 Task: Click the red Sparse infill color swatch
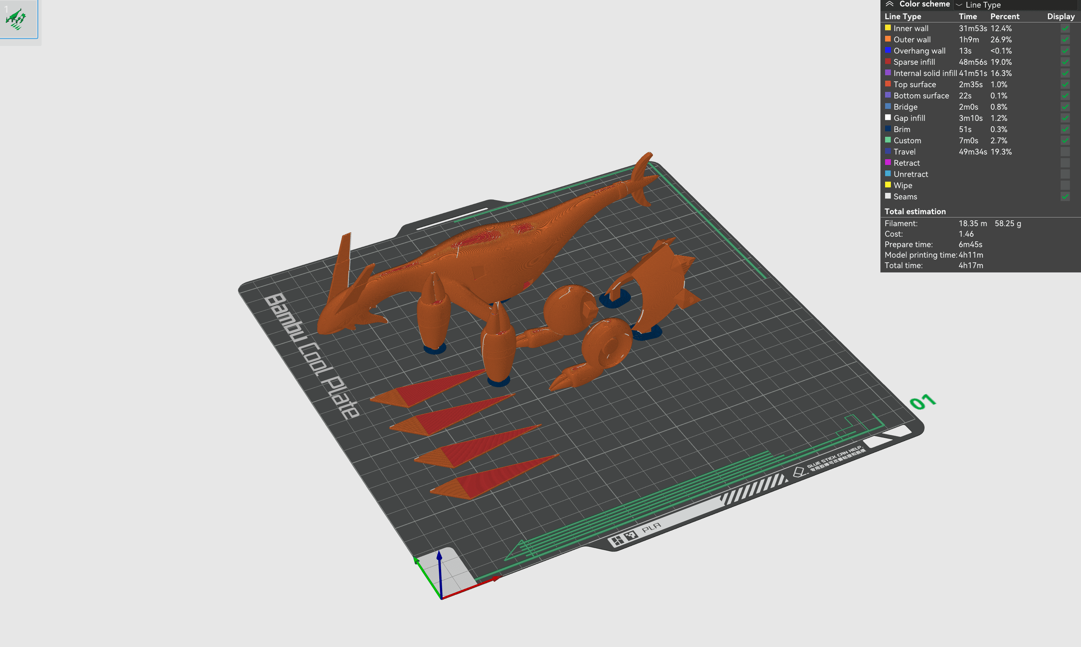click(x=888, y=61)
